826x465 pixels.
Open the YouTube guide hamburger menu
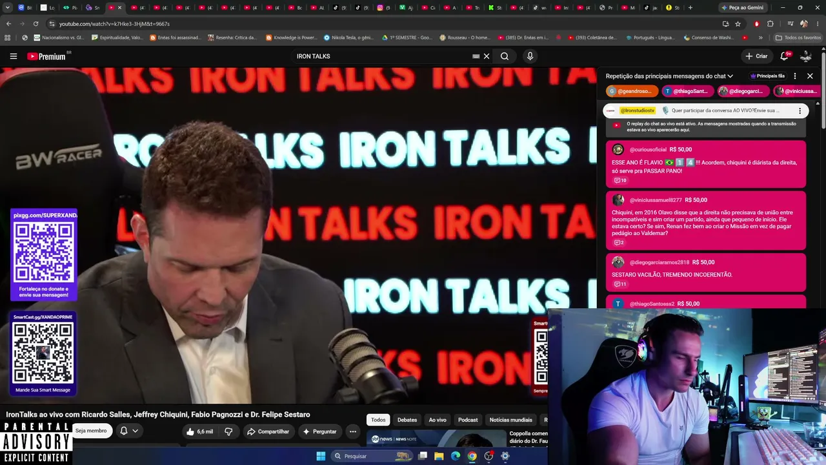[13, 56]
